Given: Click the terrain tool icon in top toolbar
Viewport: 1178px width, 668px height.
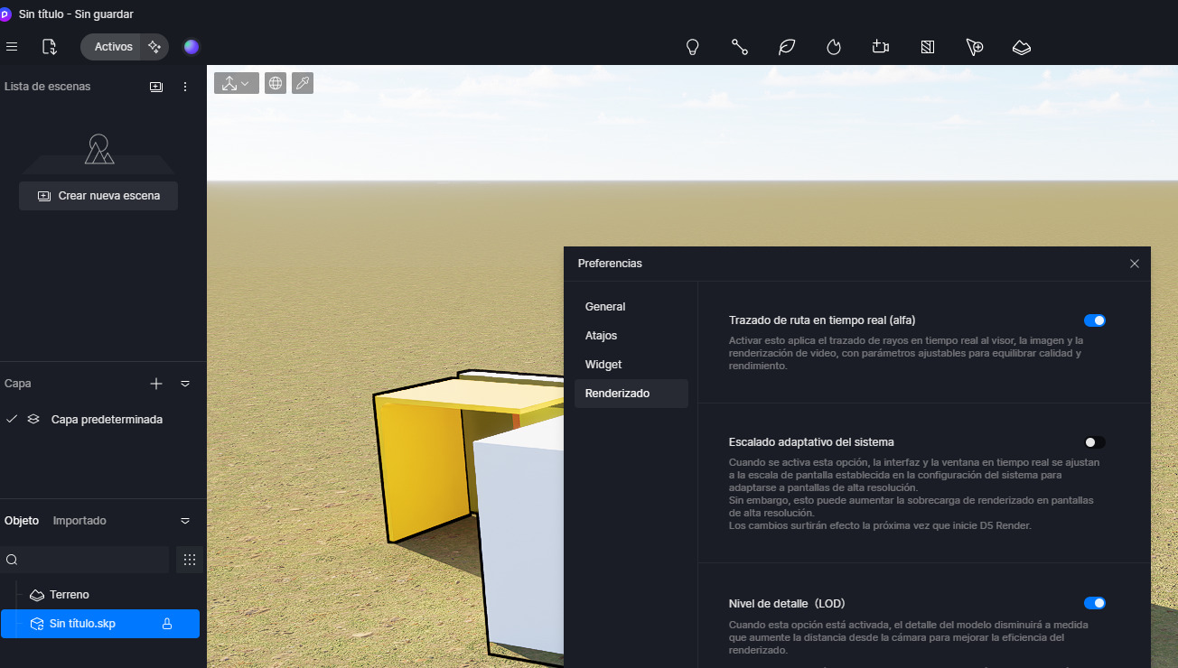Looking at the screenshot, I should point(1021,47).
